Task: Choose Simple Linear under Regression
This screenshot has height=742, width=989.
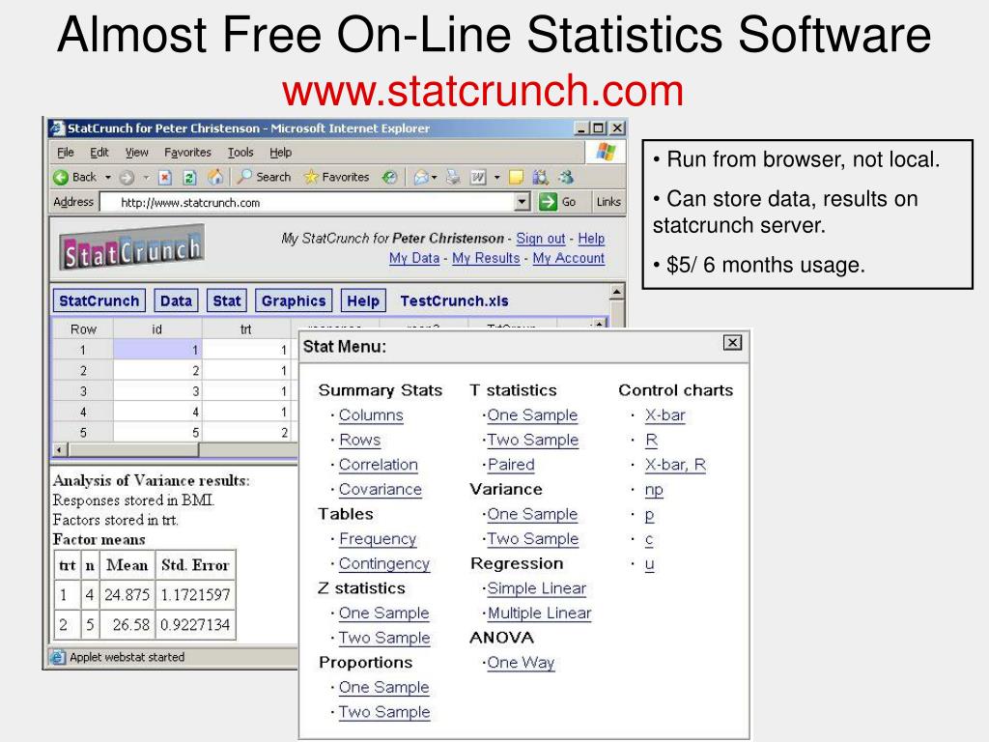Action: [x=537, y=588]
